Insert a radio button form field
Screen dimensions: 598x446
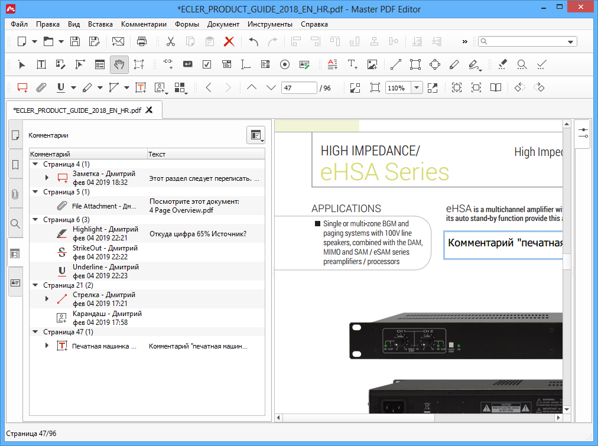pos(284,65)
